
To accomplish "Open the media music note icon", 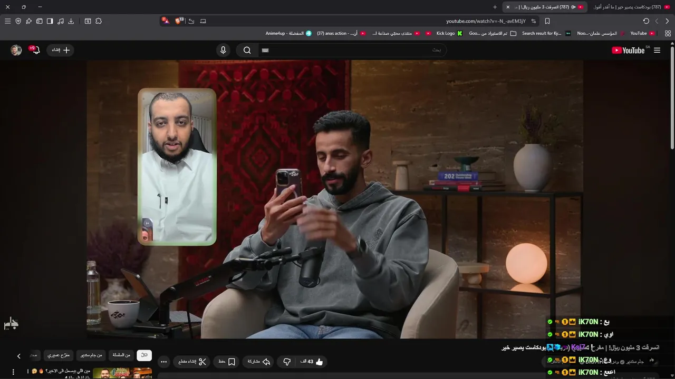I will pos(61,21).
